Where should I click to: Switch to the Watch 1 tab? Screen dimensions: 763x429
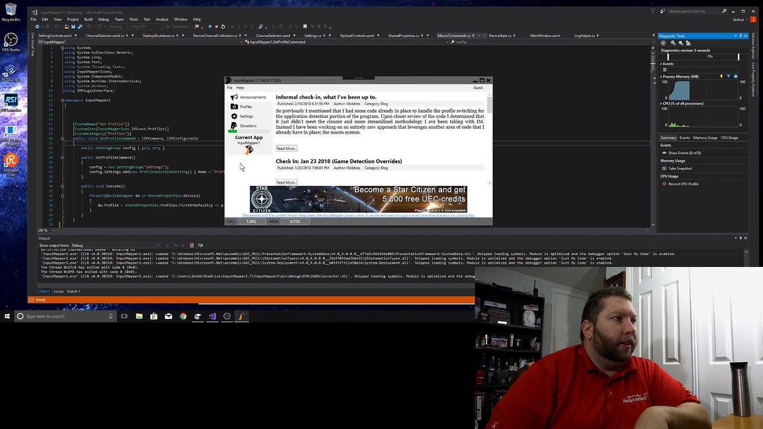pyautogui.click(x=73, y=291)
